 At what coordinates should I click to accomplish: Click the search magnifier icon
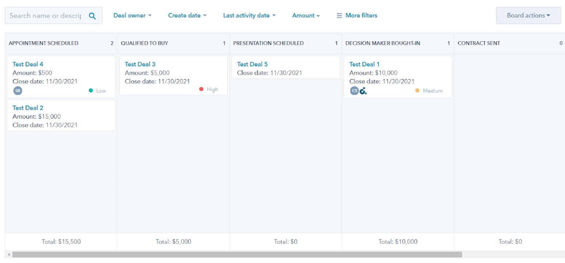[x=92, y=15]
